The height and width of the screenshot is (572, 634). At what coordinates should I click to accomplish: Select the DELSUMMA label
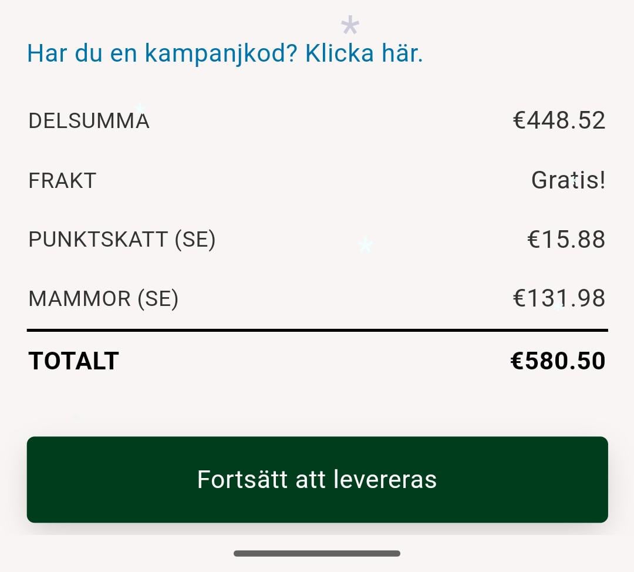89,120
